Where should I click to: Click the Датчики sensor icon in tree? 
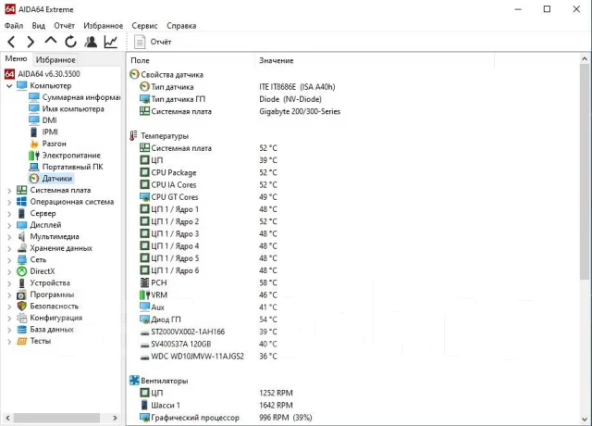pos(34,179)
